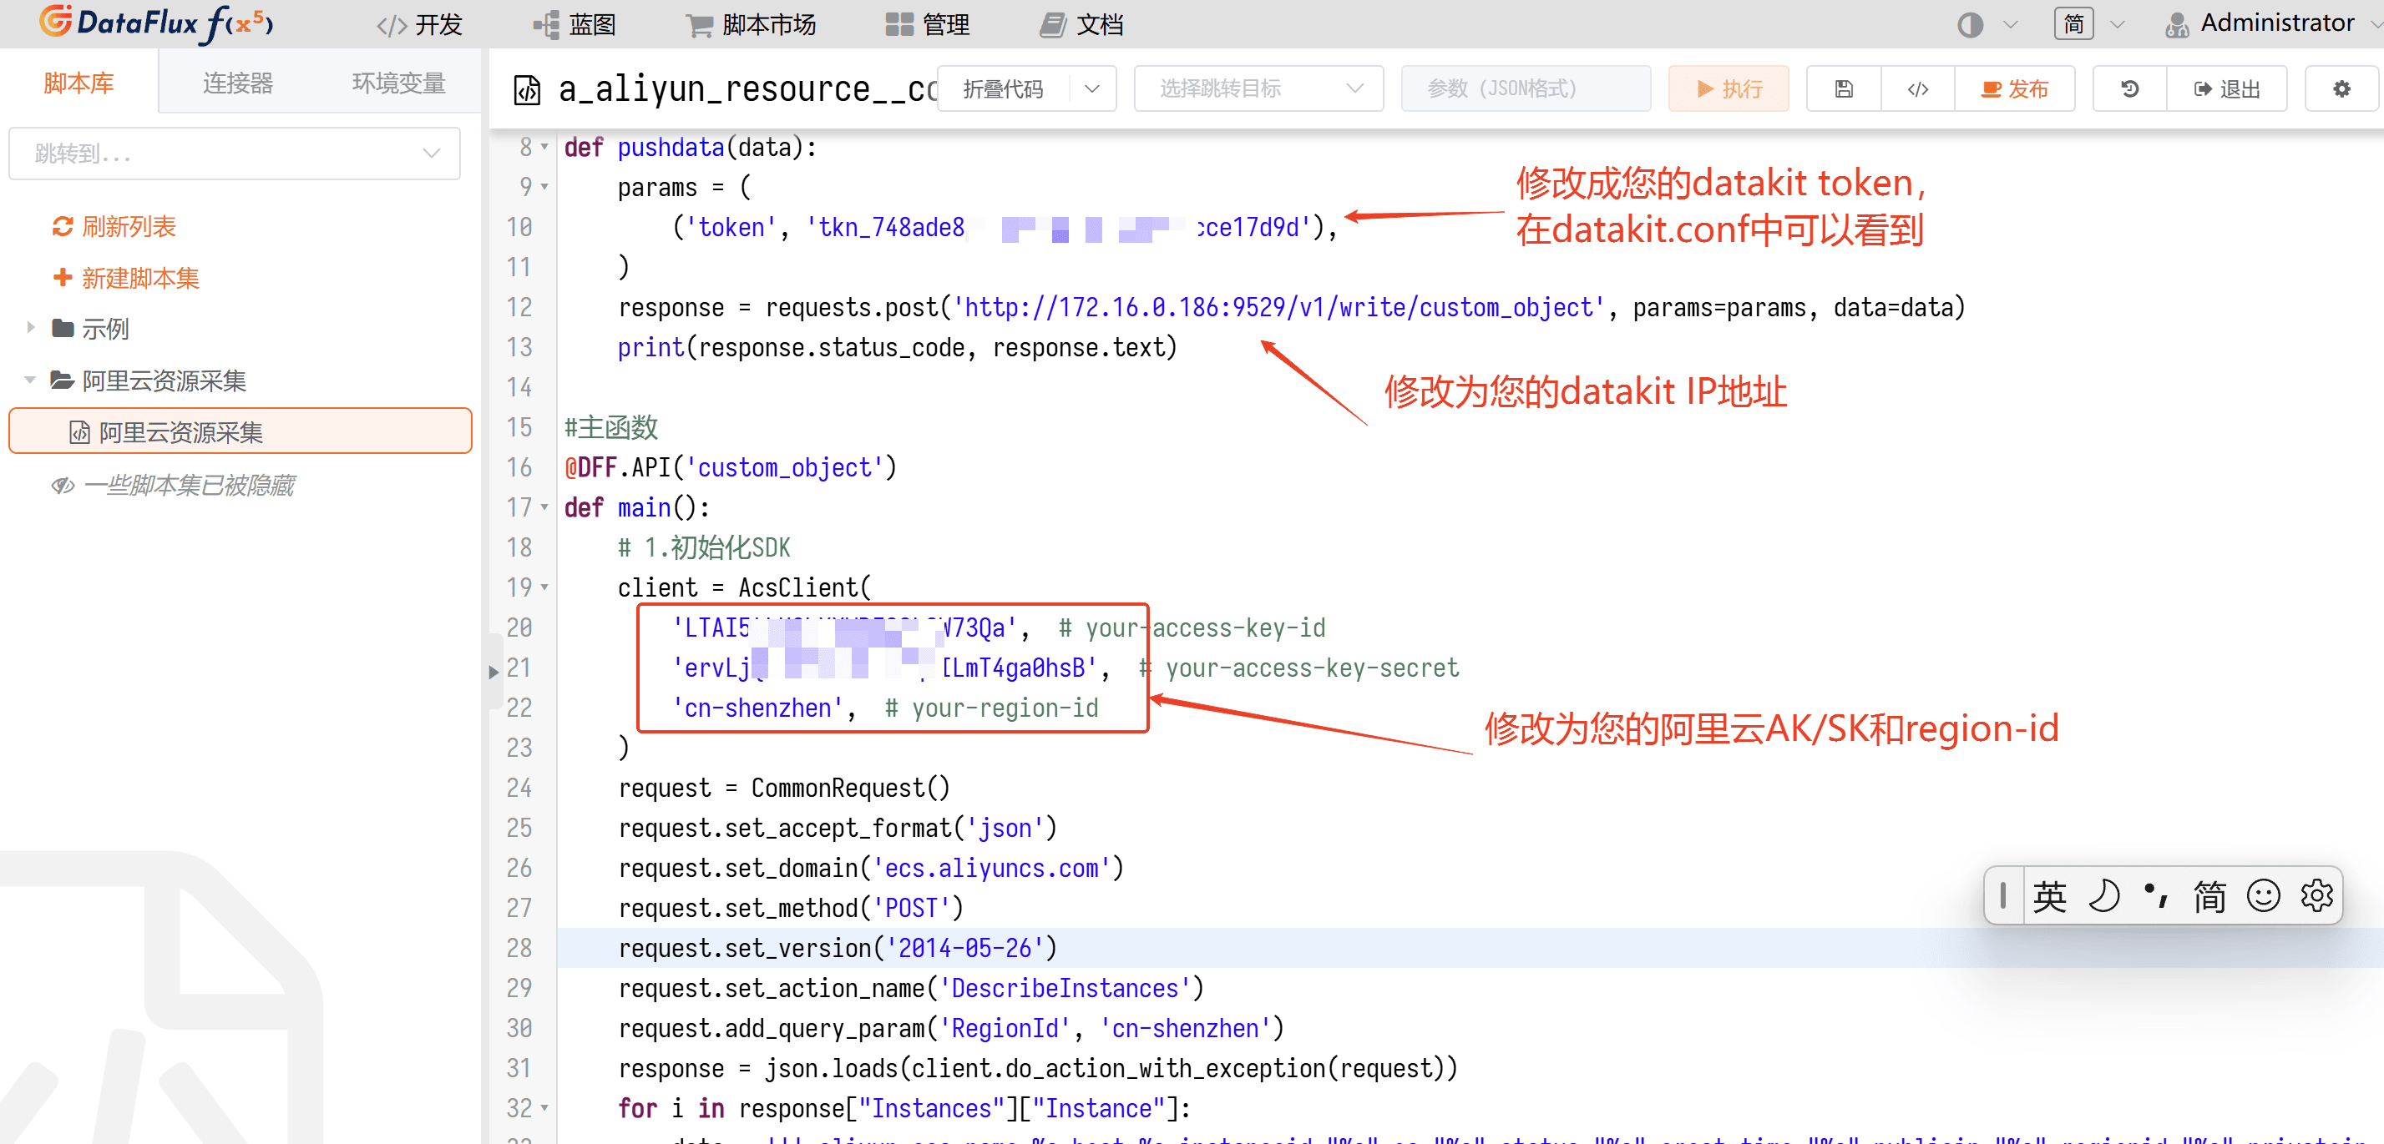Screen dimensions: 2384x1144
Task: Click the 简 simplified icon in IME bar
Action: pyautogui.click(x=2209, y=895)
